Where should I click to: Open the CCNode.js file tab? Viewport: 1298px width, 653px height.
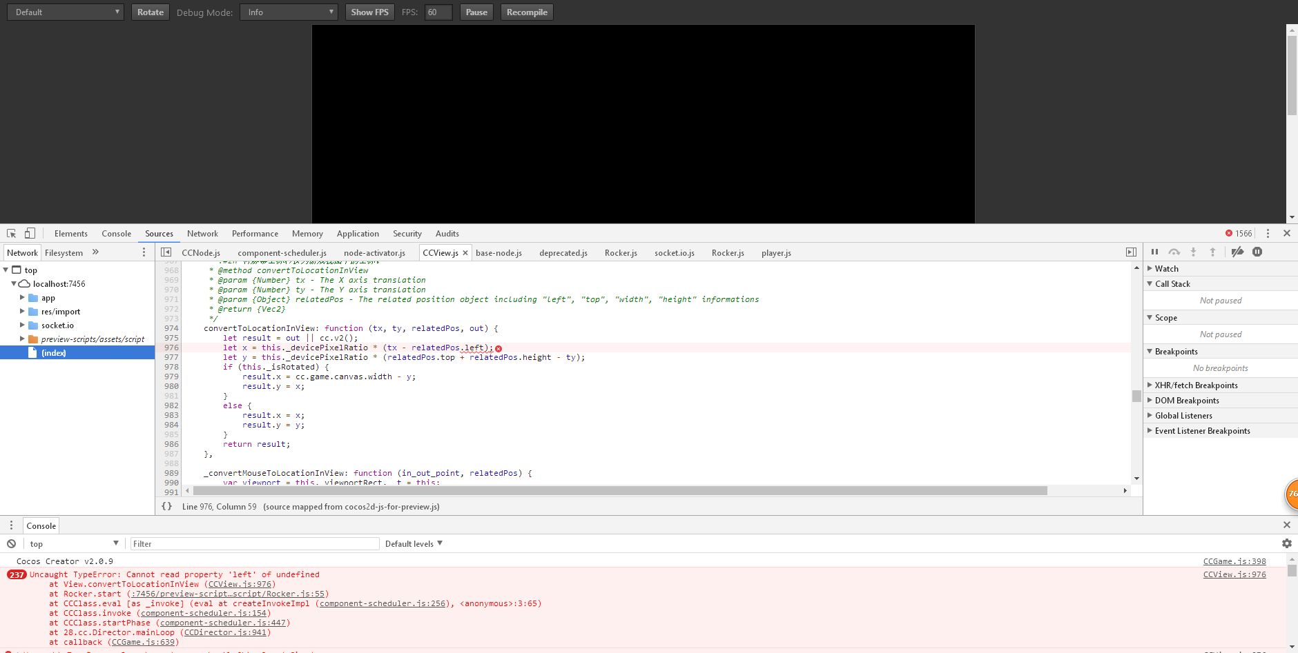[201, 253]
